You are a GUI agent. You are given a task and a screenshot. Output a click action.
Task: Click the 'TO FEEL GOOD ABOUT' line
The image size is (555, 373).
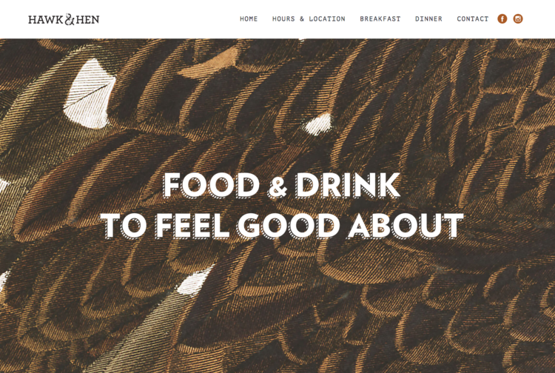click(282, 226)
